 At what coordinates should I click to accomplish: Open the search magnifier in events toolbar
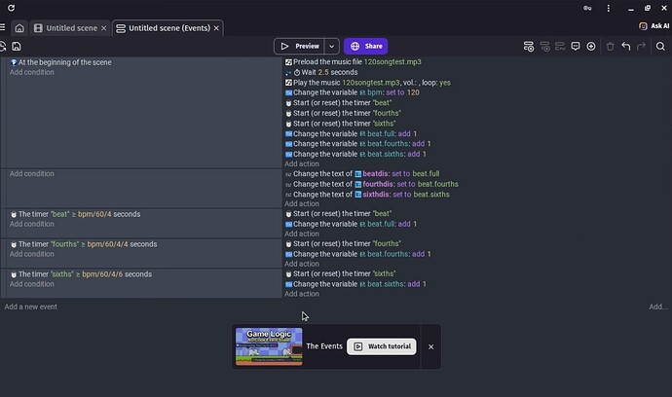(x=661, y=46)
